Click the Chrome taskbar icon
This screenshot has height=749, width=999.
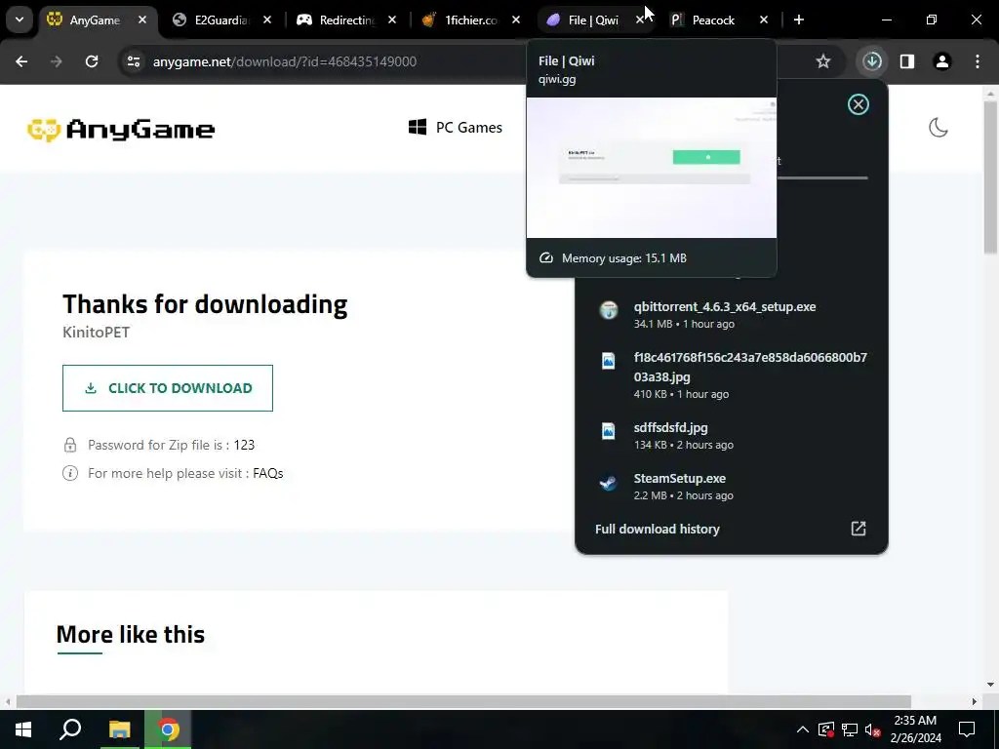[168, 729]
